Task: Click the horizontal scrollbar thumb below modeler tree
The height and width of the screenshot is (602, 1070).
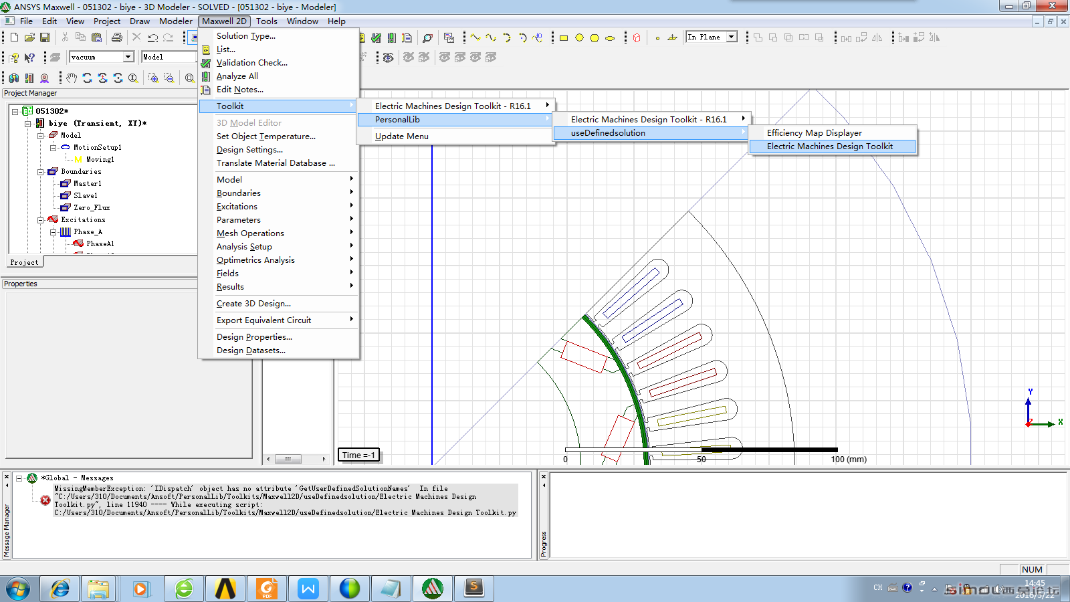Action: pos(288,459)
